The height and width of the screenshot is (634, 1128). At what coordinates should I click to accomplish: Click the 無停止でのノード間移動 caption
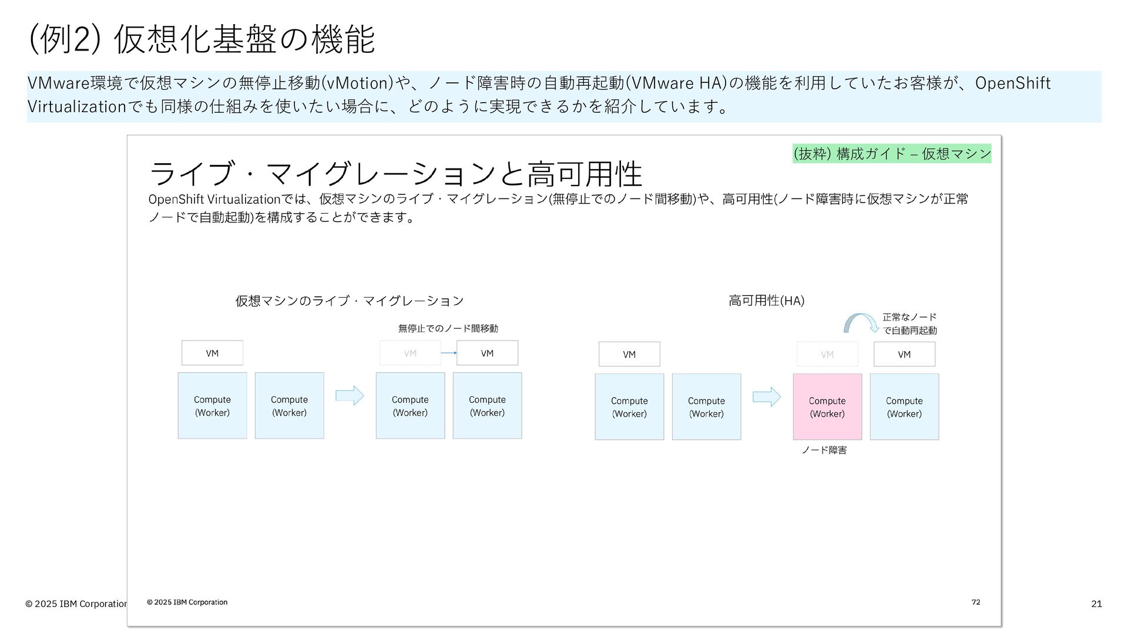point(448,328)
